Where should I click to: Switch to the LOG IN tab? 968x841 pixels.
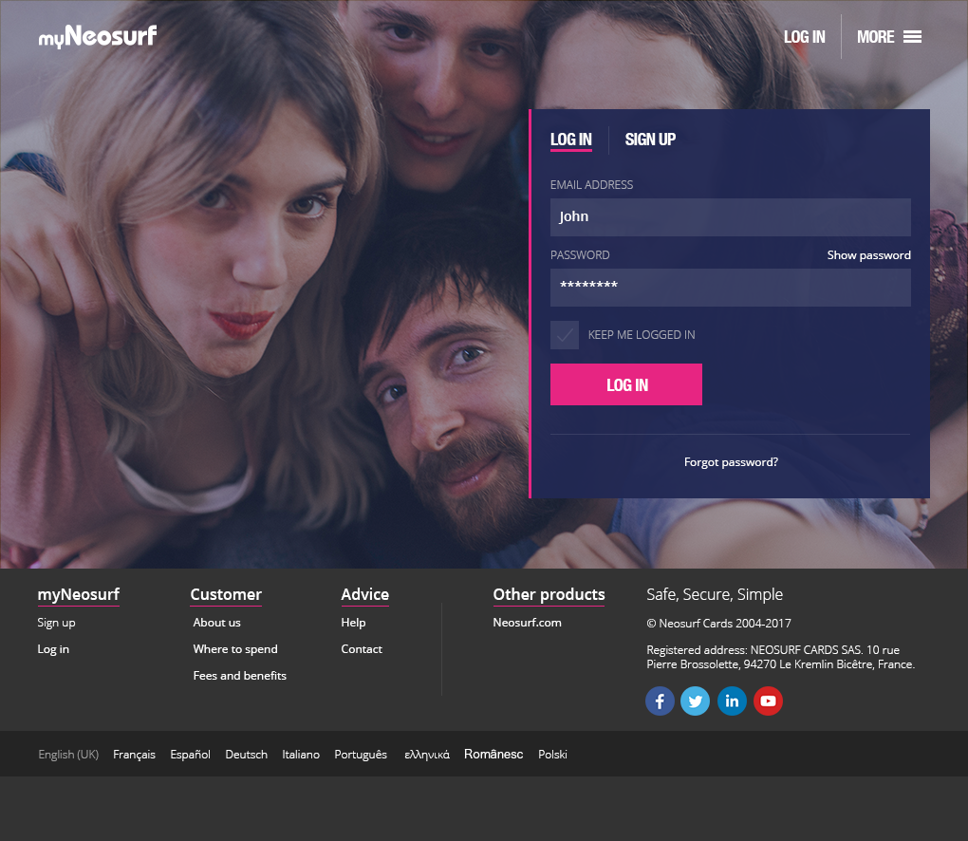[x=571, y=140]
